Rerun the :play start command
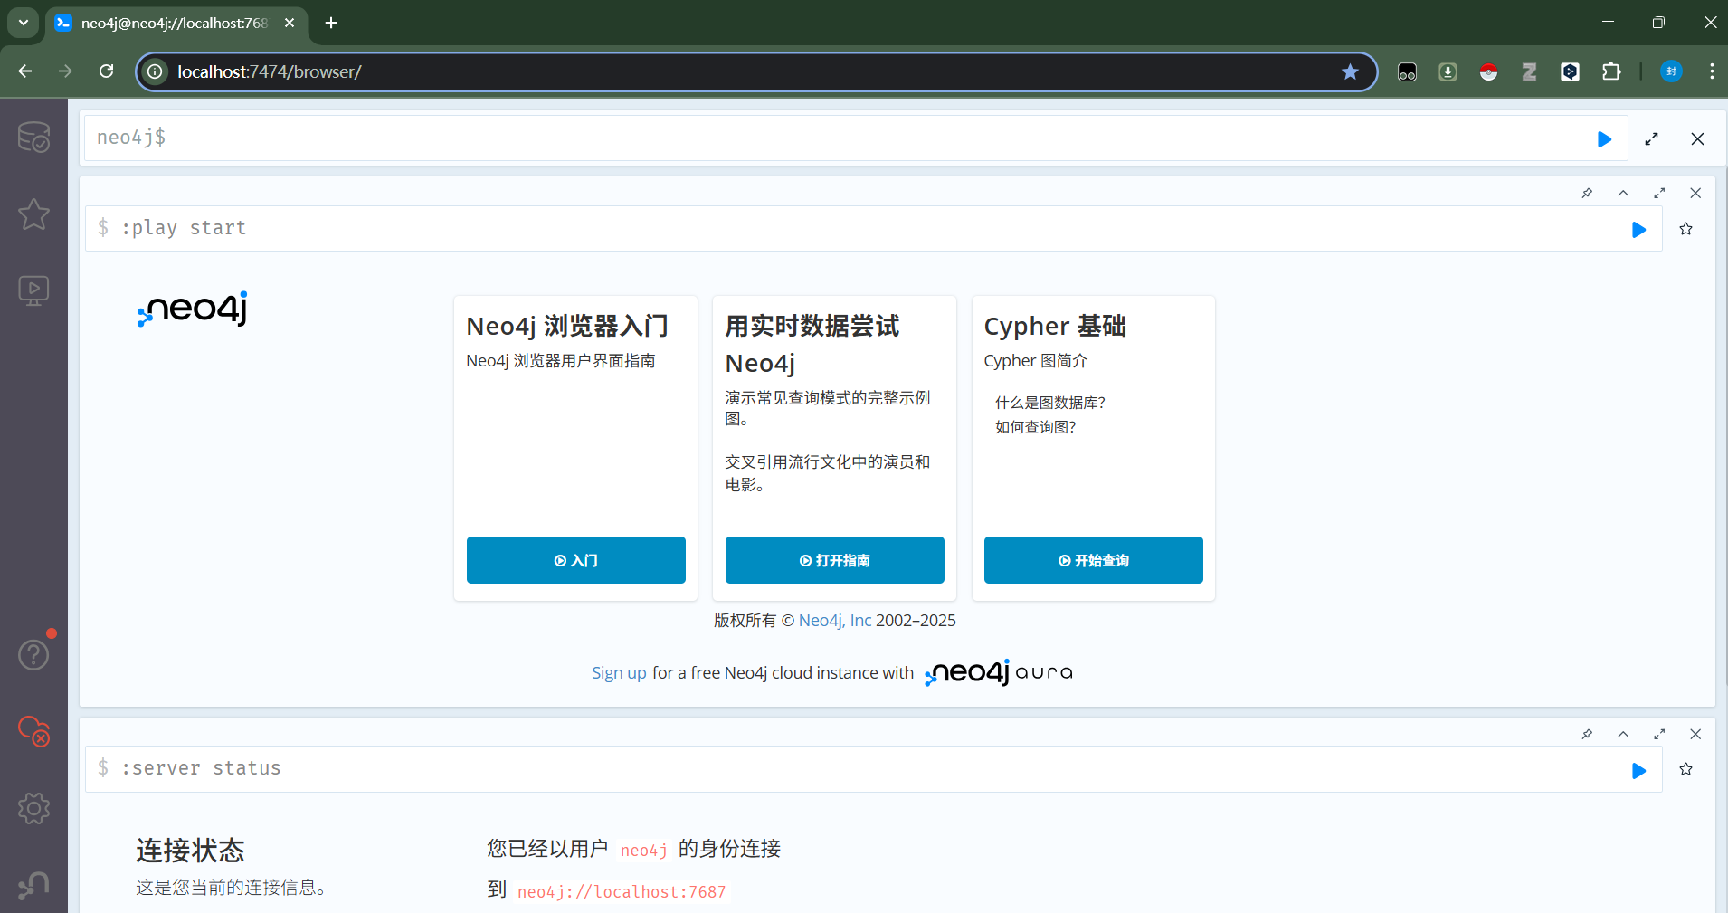 (x=1638, y=230)
